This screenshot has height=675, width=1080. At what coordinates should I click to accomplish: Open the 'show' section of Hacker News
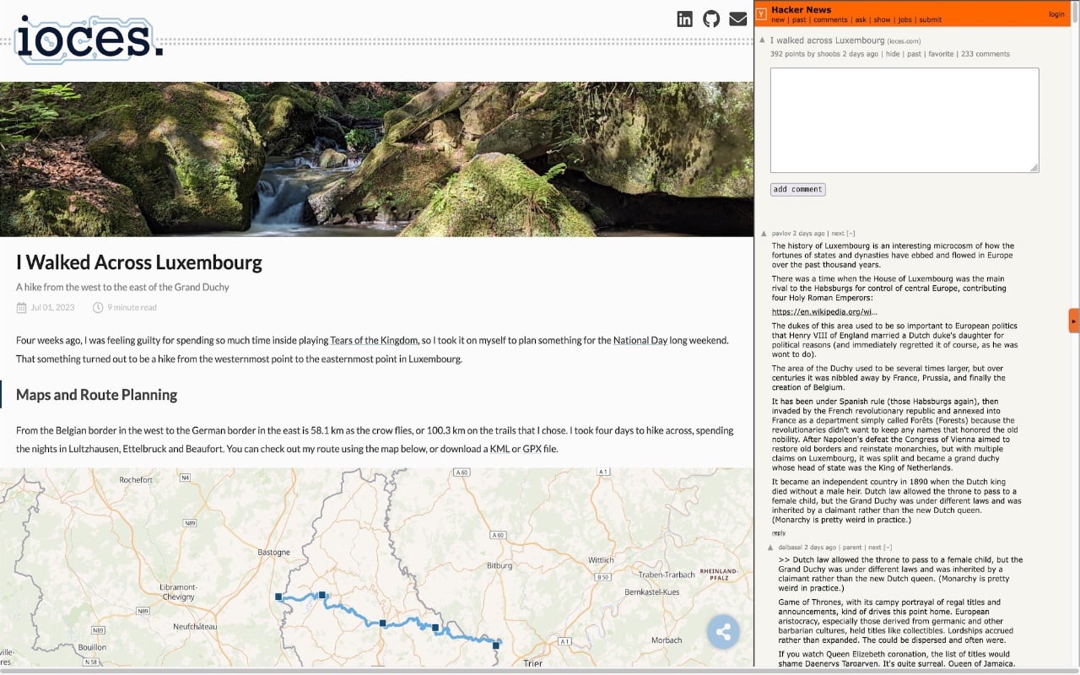coord(882,20)
